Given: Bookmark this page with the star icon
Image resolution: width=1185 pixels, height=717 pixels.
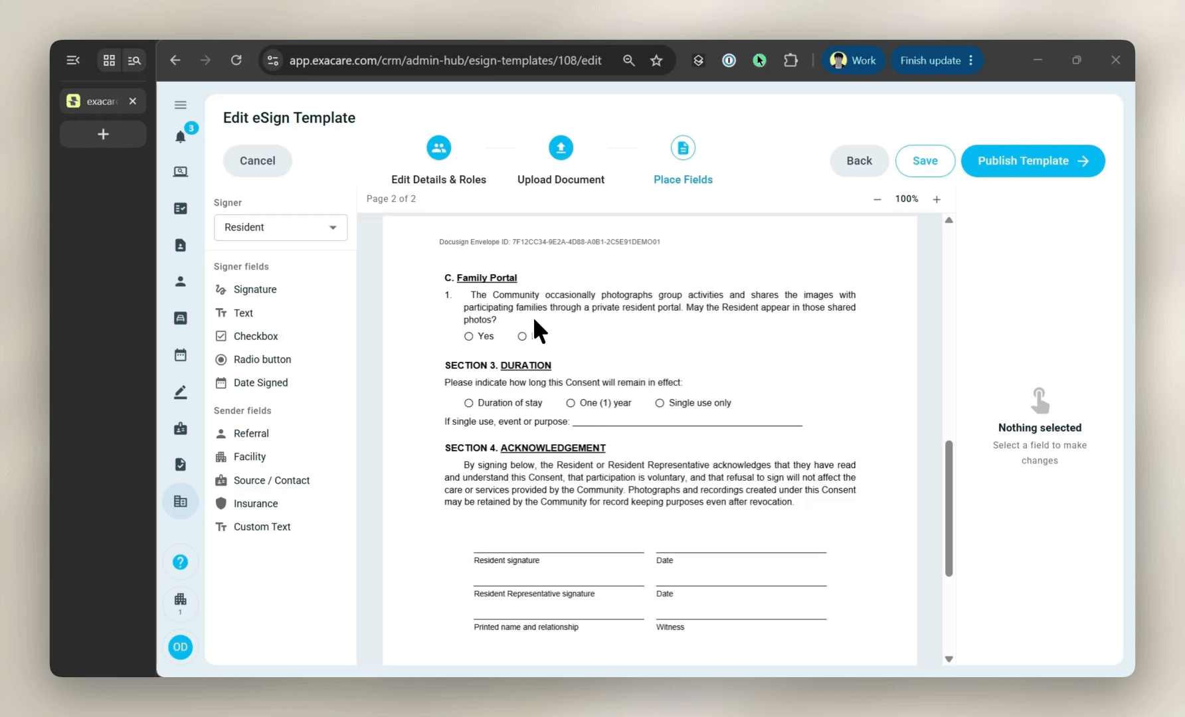Looking at the screenshot, I should (x=656, y=60).
